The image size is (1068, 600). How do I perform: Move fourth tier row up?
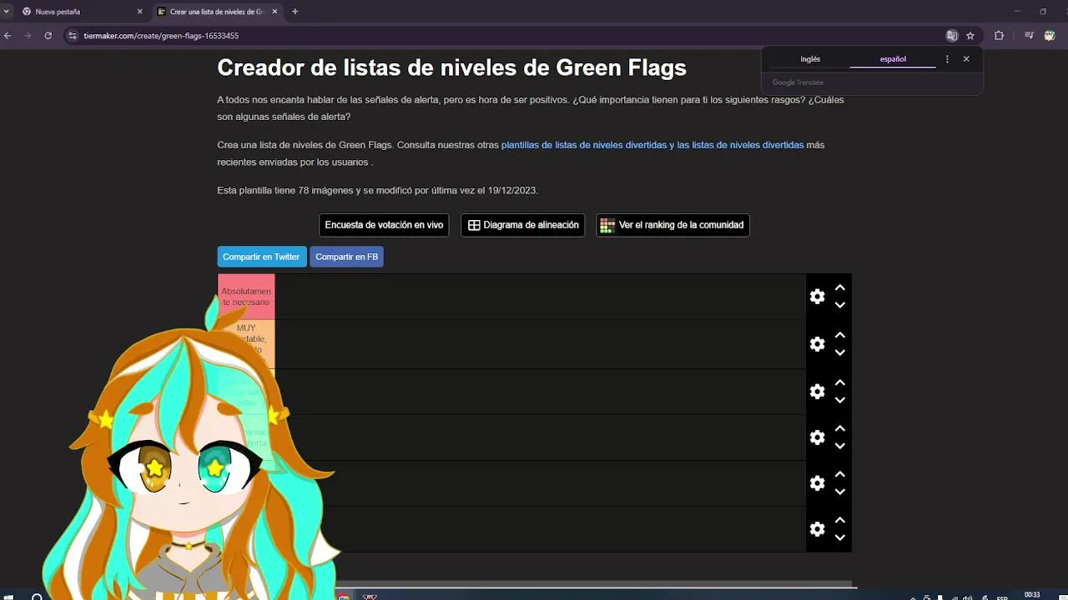(x=840, y=428)
